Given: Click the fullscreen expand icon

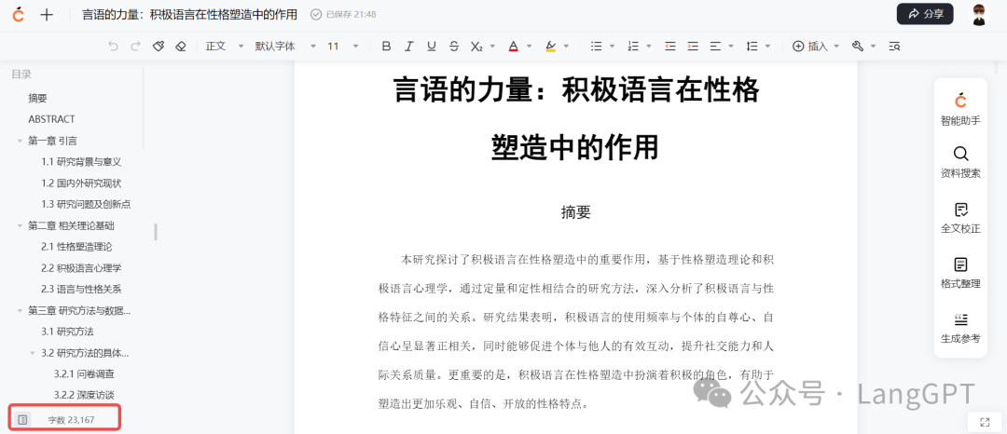Looking at the screenshot, I should click(986, 422).
